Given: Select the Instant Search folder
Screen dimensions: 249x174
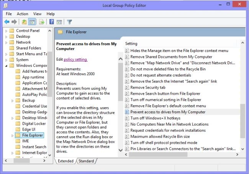Looking at the screenshot, I should pyautogui.click(x=34, y=147).
